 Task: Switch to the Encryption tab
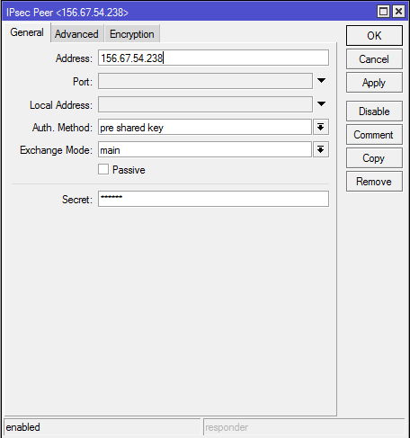132,34
